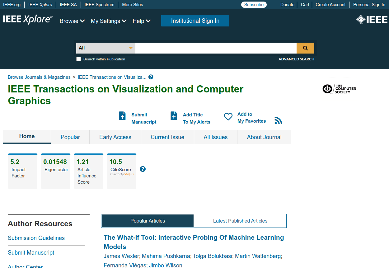Click Add Title To My Alerts link
Viewport: 389px width, 268px height.
click(197, 118)
